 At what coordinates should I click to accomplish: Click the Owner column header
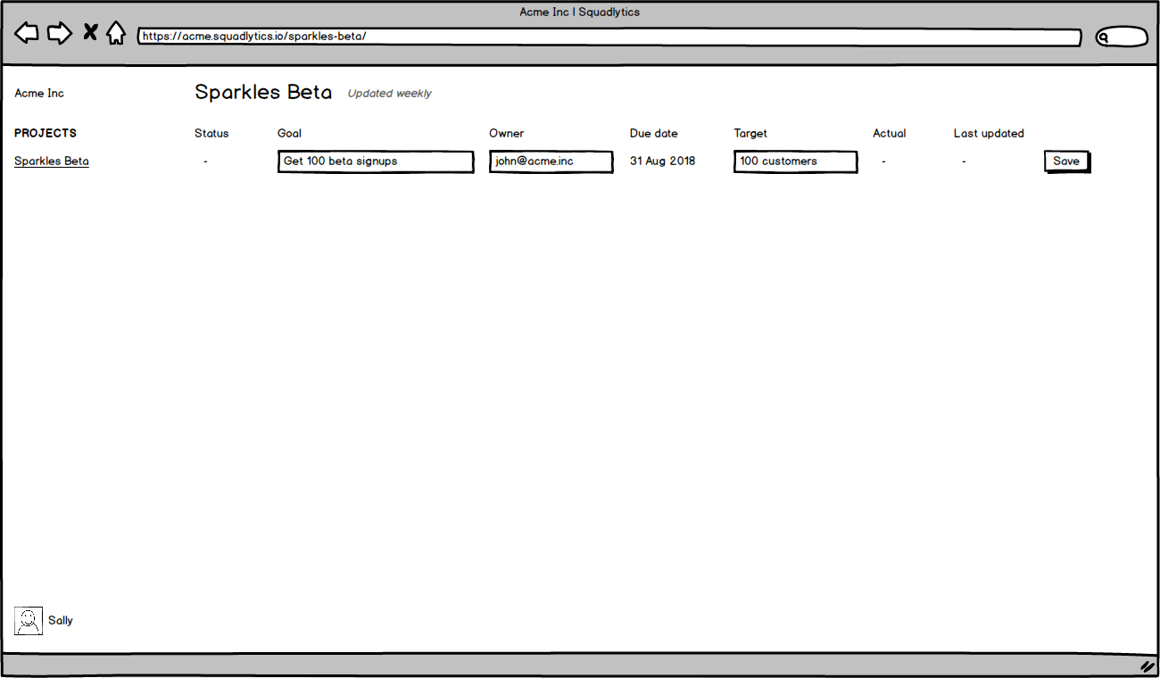click(506, 133)
